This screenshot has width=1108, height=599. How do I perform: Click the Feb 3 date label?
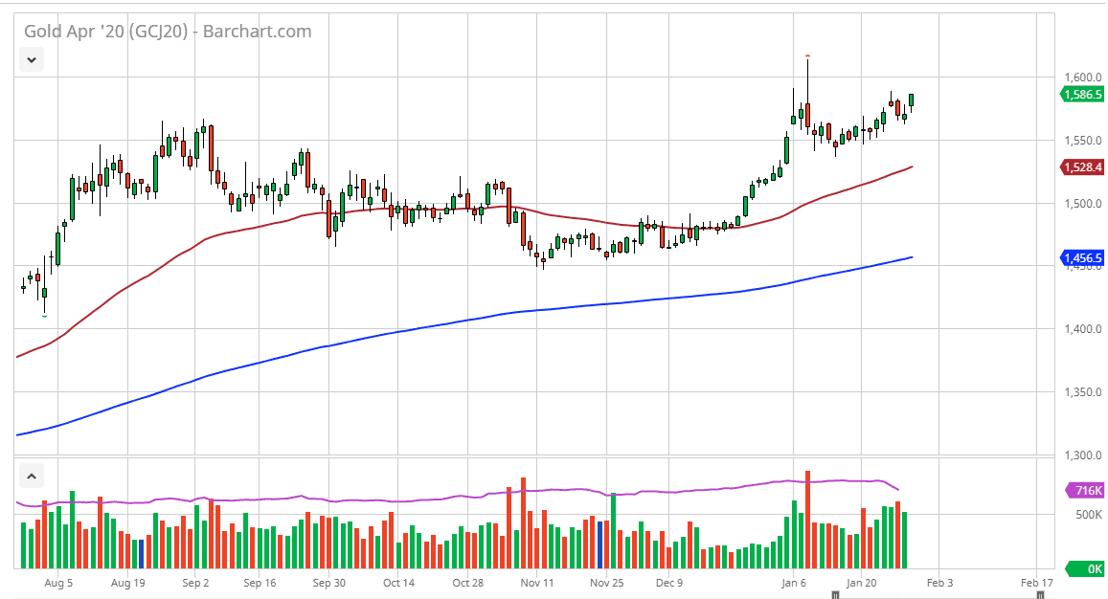939,582
